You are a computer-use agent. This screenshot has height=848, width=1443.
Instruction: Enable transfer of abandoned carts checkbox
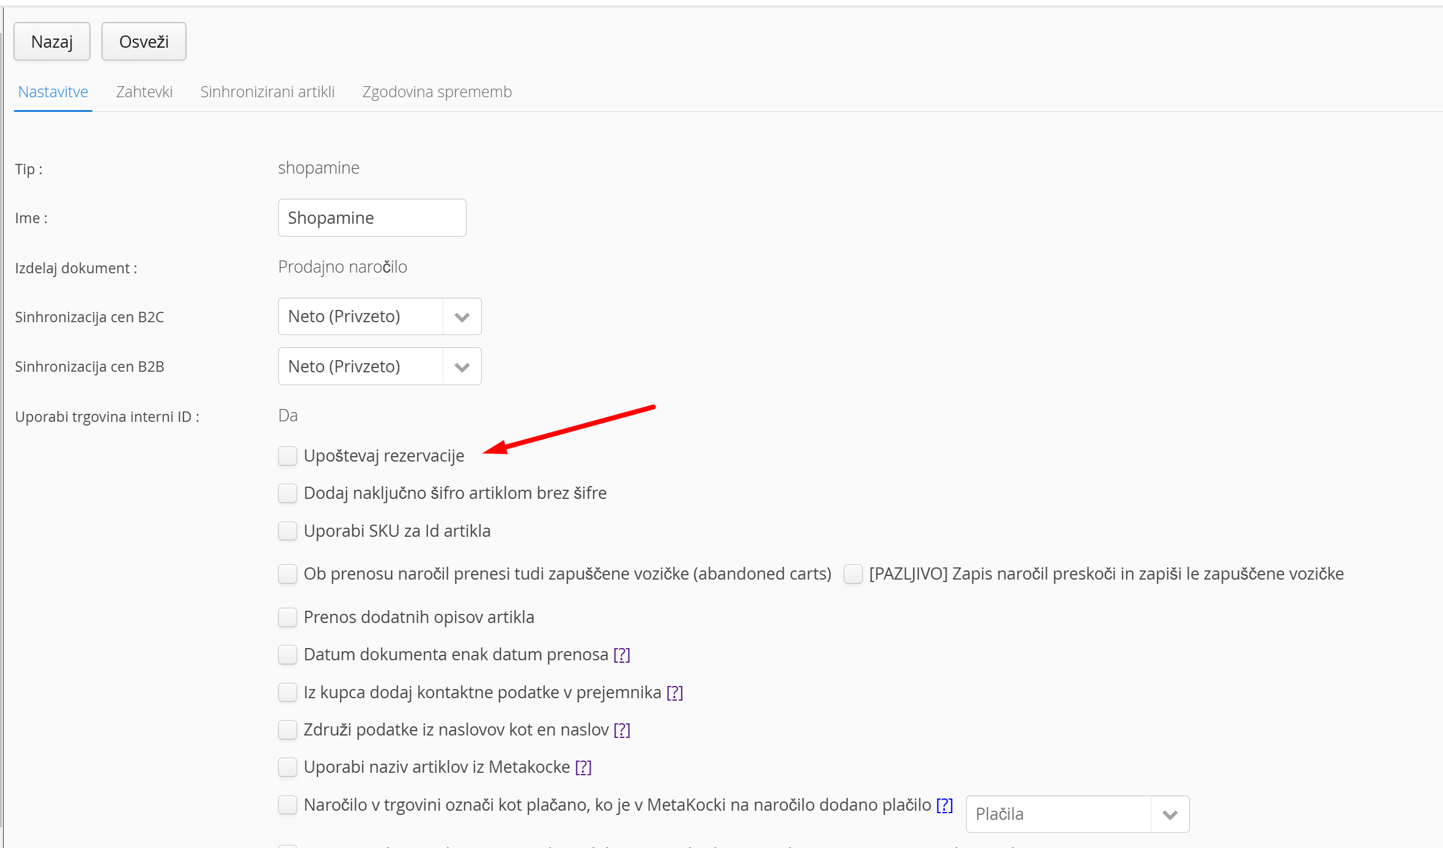pos(287,574)
